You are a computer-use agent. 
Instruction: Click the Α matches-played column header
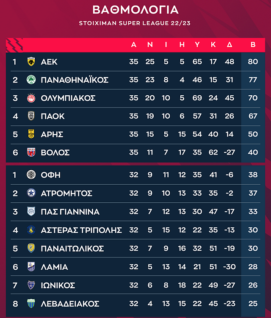[x=134, y=45]
